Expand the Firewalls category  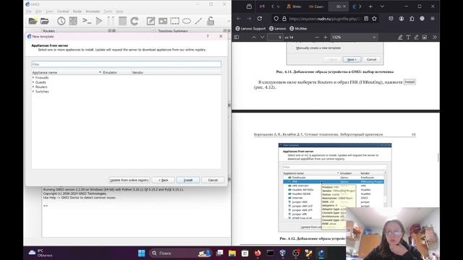point(33,77)
